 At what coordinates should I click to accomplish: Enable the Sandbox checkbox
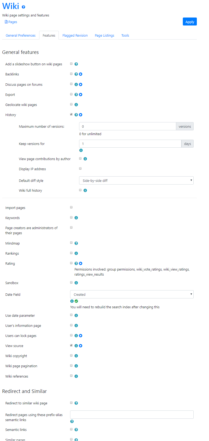click(71, 282)
